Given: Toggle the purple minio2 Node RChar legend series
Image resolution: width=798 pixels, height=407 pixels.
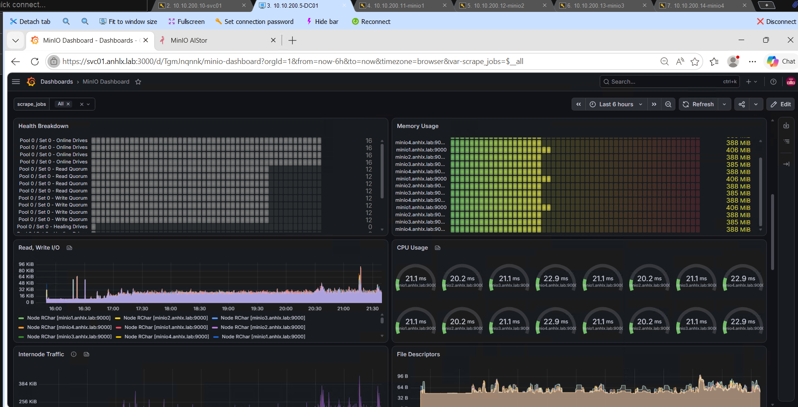Looking at the screenshot, I should tap(259, 327).
